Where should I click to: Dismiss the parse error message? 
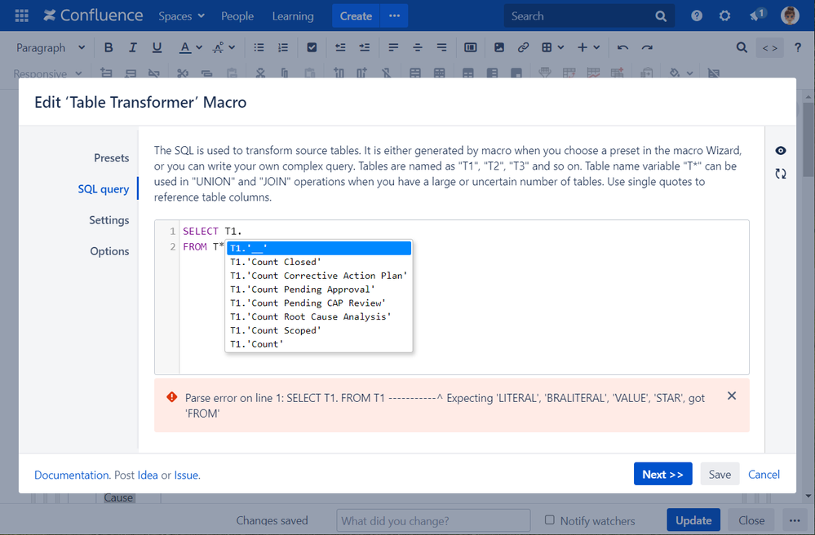[732, 396]
